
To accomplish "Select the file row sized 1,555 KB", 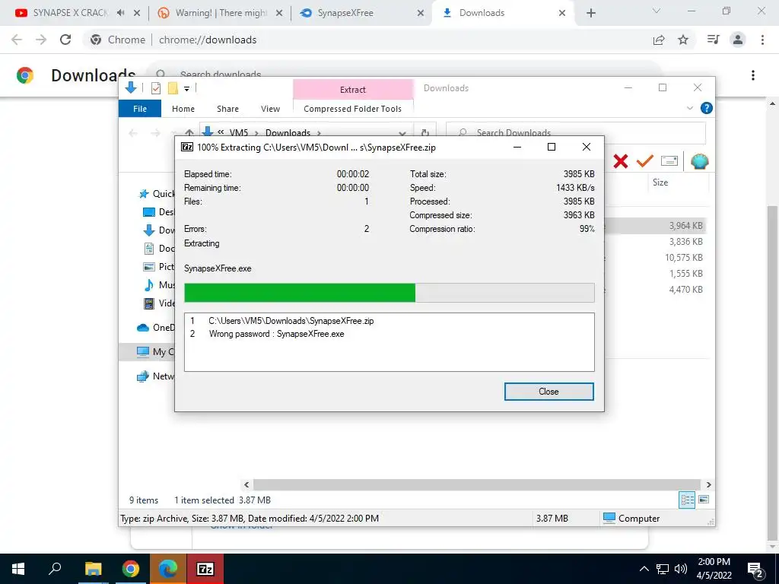I will 656,273.
